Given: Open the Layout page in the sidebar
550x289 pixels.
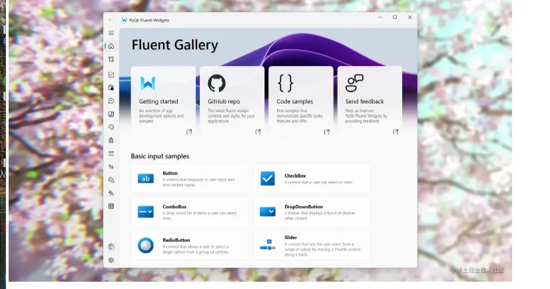Looking at the screenshot, I should [111, 114].
